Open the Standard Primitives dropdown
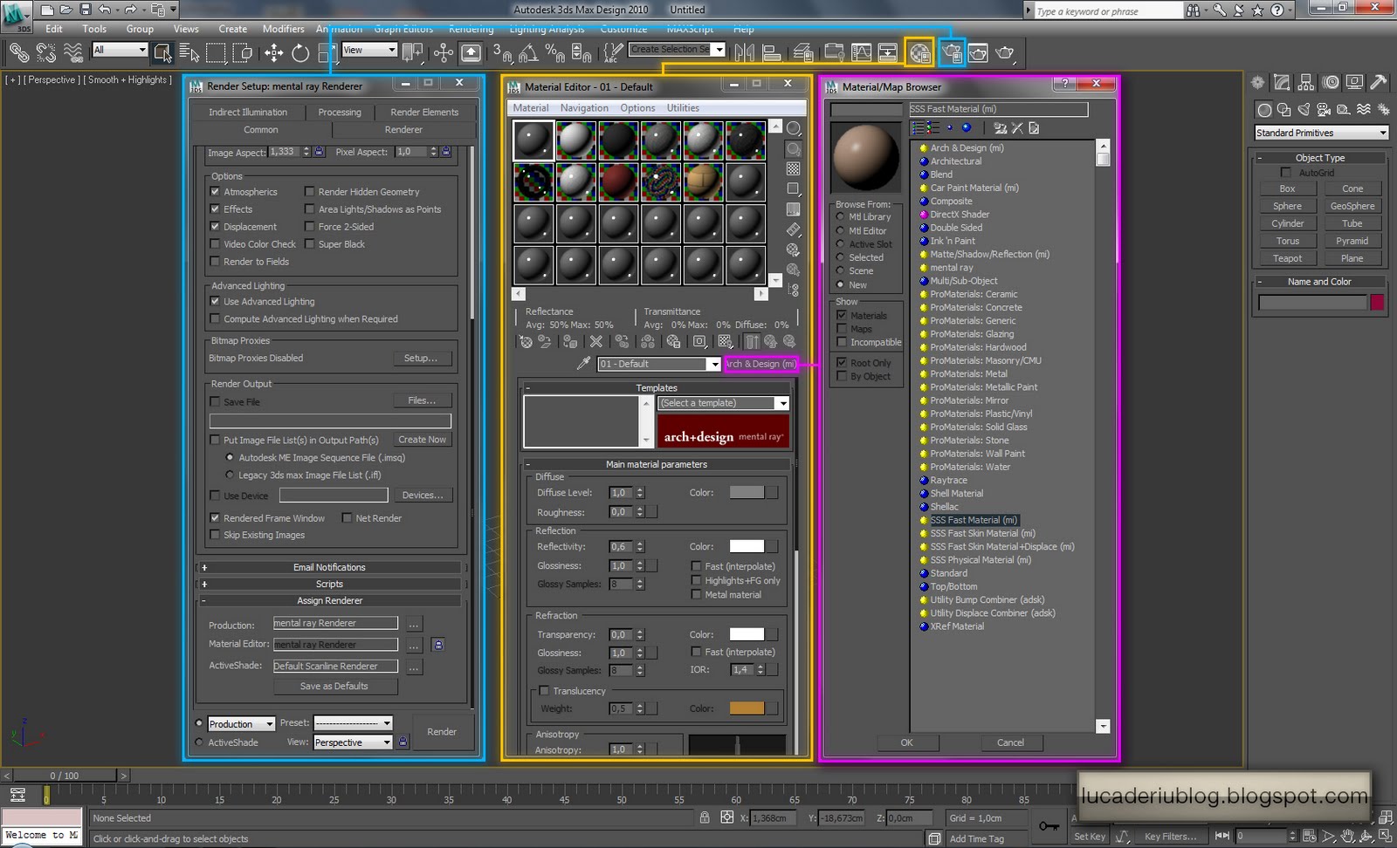The image size is (1397, 848). 1321,133
